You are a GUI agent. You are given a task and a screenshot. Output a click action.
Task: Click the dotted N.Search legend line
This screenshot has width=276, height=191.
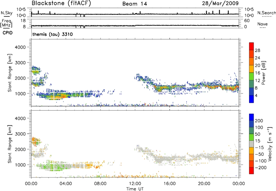pos(267,17)
